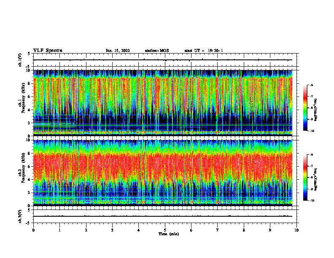Click time axis tick label "6"
This screenshot has width=334, height=258.
coord(191,230)
